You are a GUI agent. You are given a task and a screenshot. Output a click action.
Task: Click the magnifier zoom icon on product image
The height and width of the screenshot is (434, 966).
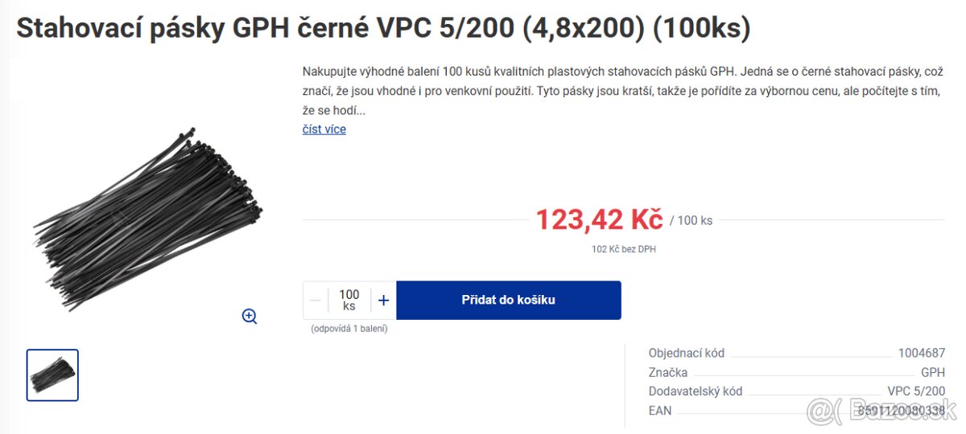pos(250,316)
